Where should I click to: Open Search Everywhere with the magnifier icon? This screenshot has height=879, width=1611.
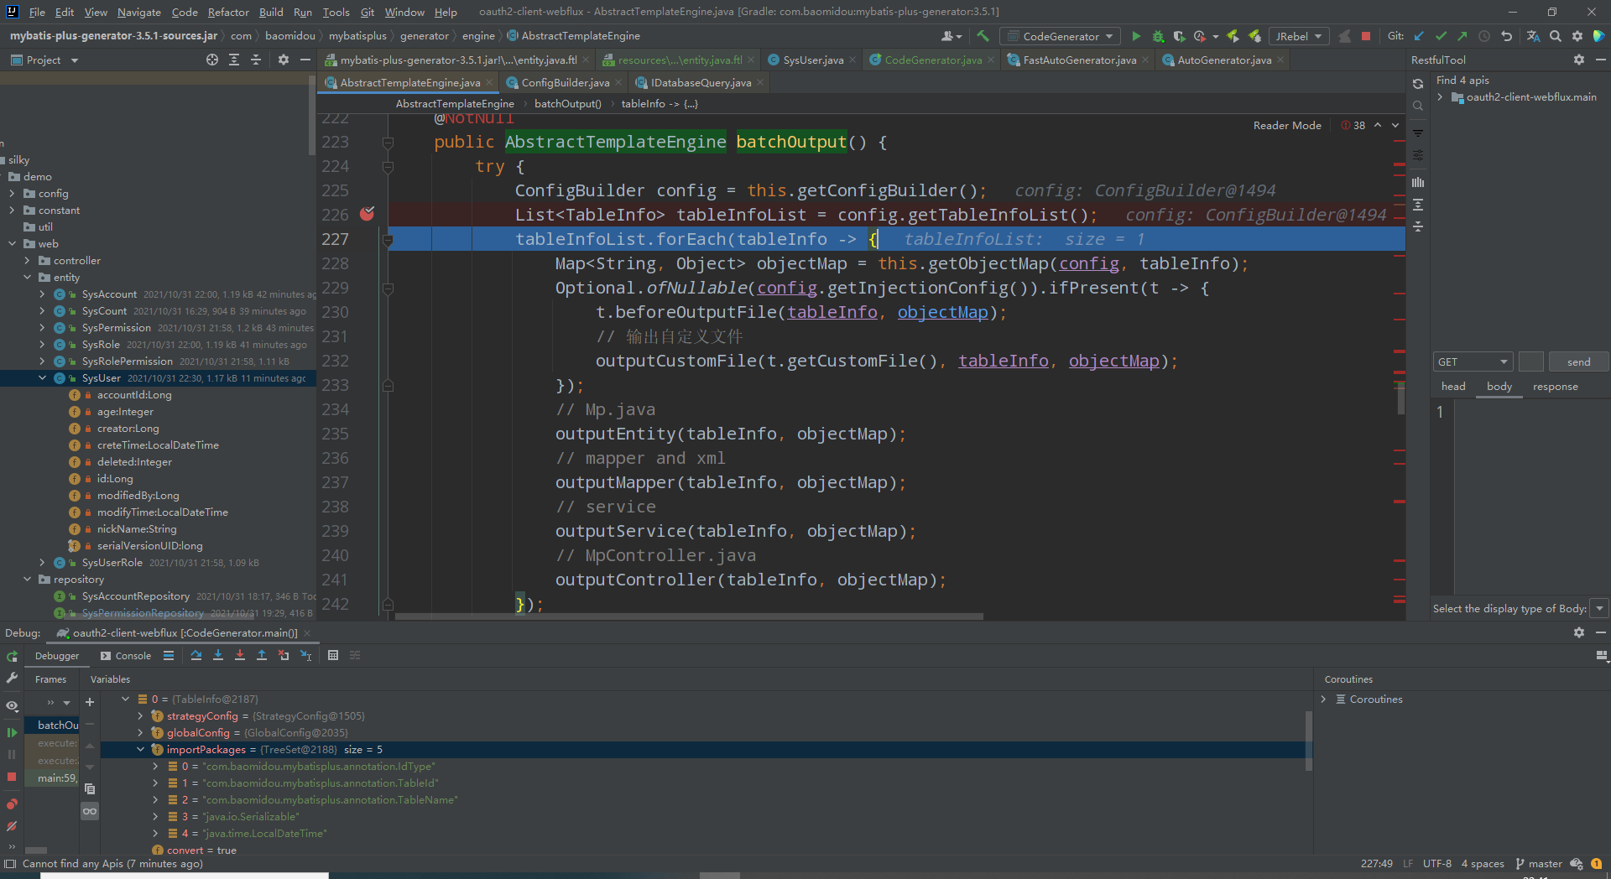coord(1555,36)
